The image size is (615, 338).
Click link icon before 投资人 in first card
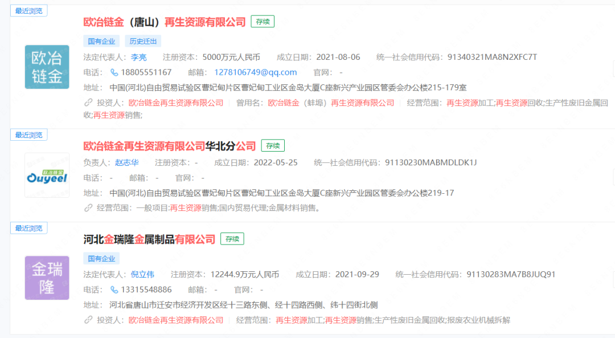[88, 103]
